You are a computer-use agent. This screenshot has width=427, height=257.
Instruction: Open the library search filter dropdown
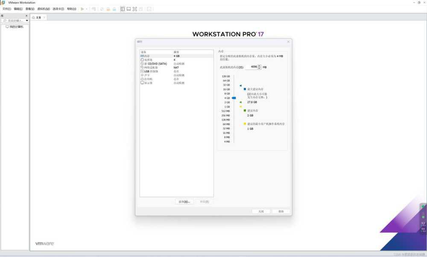pyautogui.click(x=27, y=20)
